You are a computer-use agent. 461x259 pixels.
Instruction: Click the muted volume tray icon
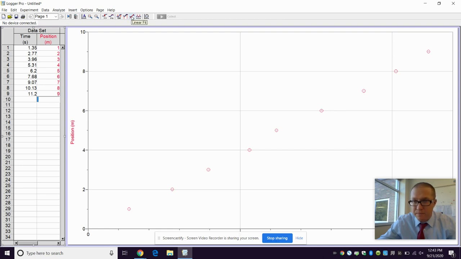(x=421, y=253)
